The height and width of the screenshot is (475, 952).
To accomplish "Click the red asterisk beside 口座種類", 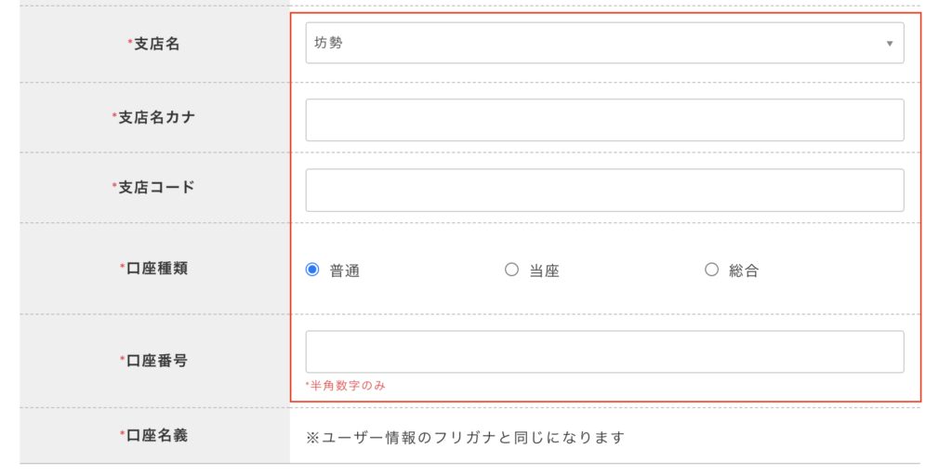I will pyautogui.click(x=122, y=266).
